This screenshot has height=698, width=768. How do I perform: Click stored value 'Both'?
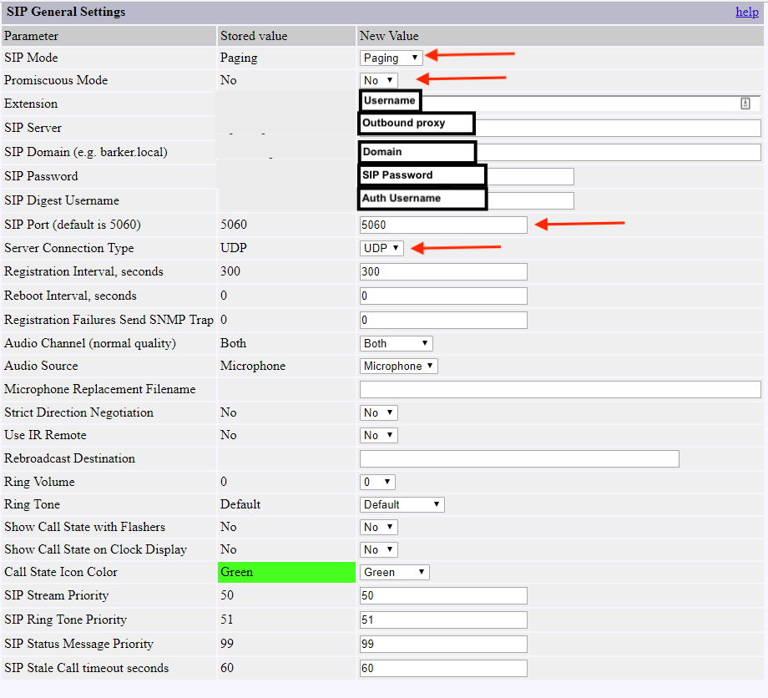click(x=233, y=343)
